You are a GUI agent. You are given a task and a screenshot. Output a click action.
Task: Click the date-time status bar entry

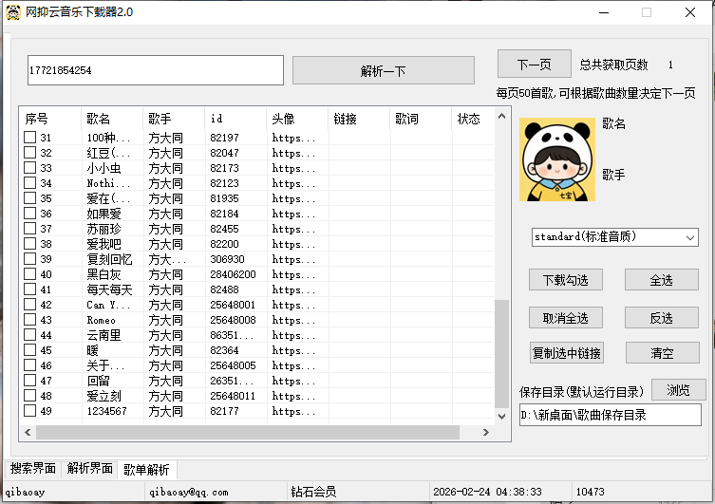487,493
